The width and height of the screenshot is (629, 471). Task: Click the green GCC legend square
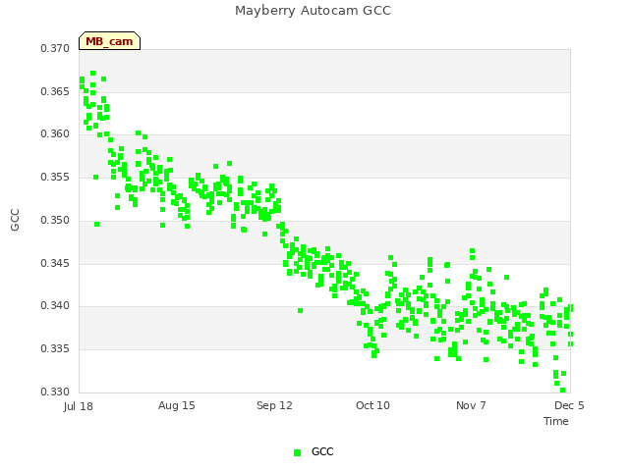297,452
